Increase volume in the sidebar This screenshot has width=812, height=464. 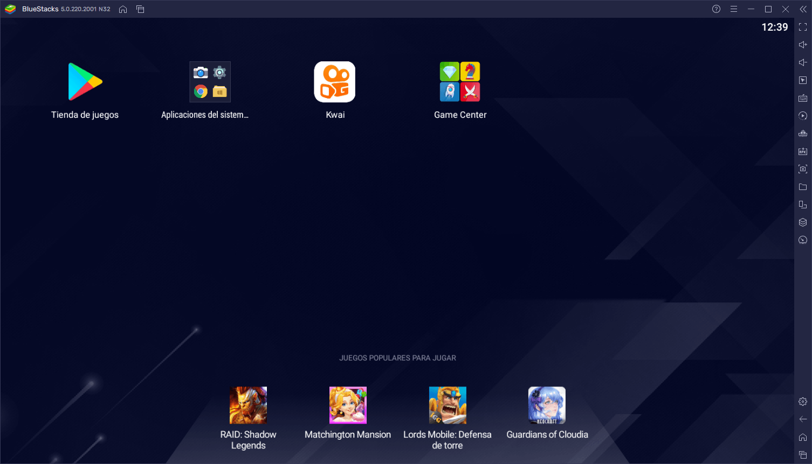[x=803, y=45]
